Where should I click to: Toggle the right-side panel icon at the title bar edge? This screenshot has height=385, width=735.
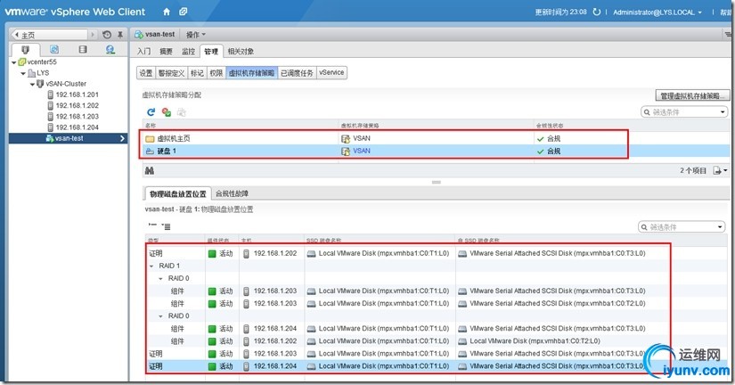point(728,34)
